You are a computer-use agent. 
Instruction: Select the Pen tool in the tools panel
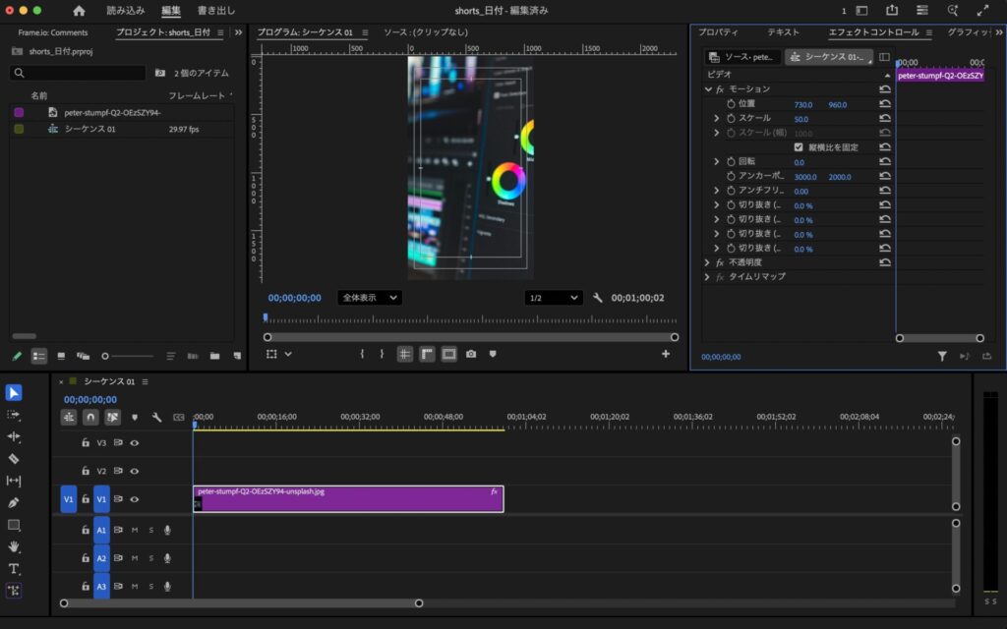pos(14,502)
